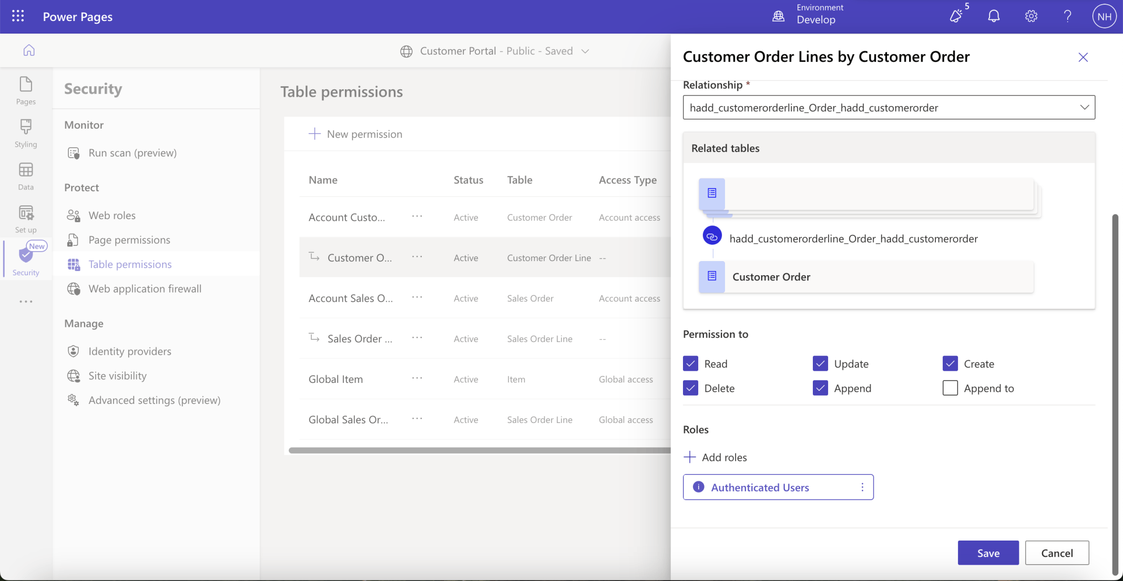1123x581 pixels.
Task: Click the notifications bell icon
Action: point(993,16)
